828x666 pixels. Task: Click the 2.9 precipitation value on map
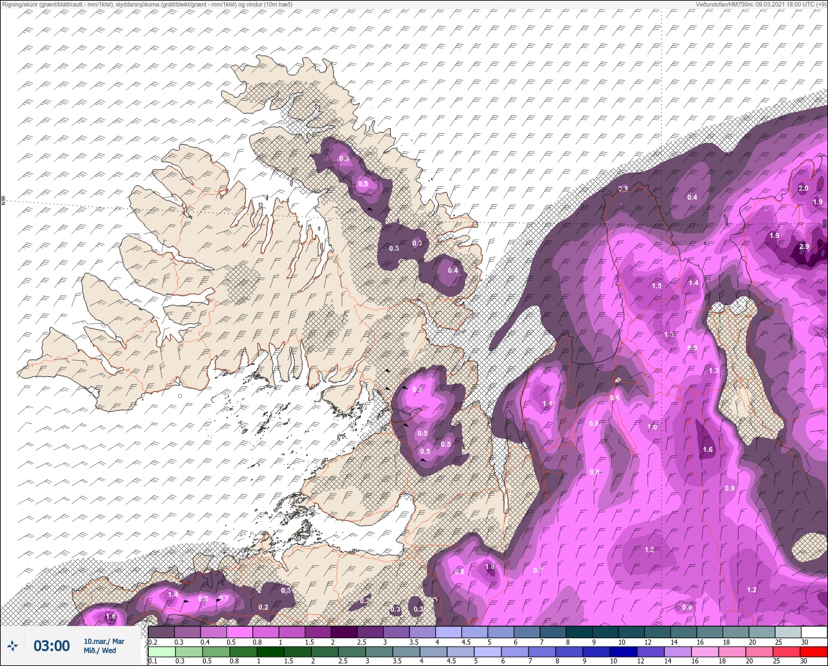point(804,247)
